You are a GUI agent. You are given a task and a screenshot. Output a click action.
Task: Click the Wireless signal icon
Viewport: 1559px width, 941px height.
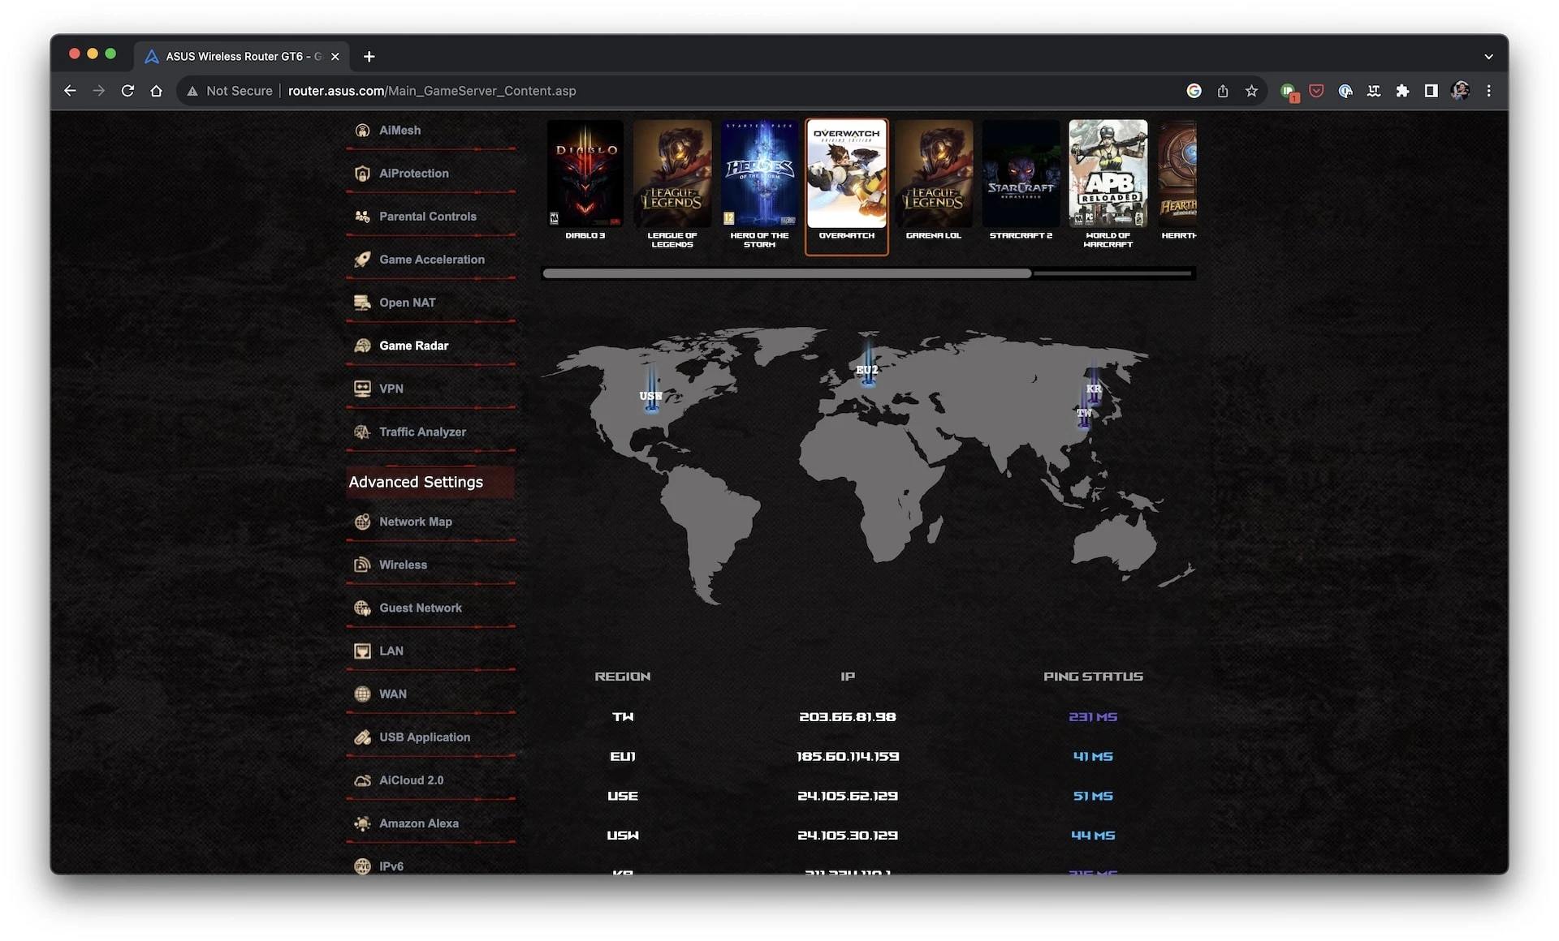[362, 565]
